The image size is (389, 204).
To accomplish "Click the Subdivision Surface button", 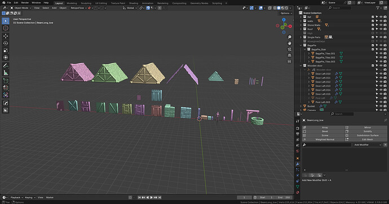I will pyautogui.click(x=366, y=135).
